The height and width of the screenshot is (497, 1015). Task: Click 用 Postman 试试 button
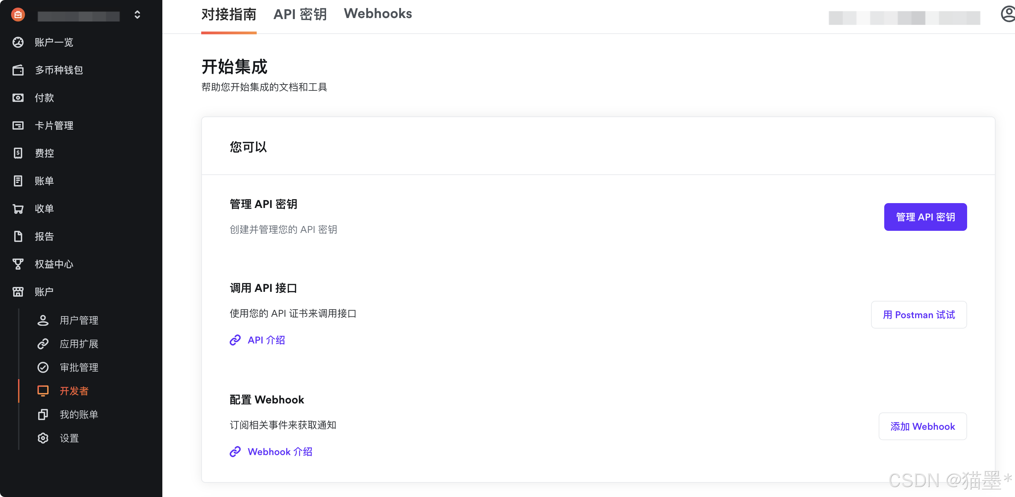(919, 315)
